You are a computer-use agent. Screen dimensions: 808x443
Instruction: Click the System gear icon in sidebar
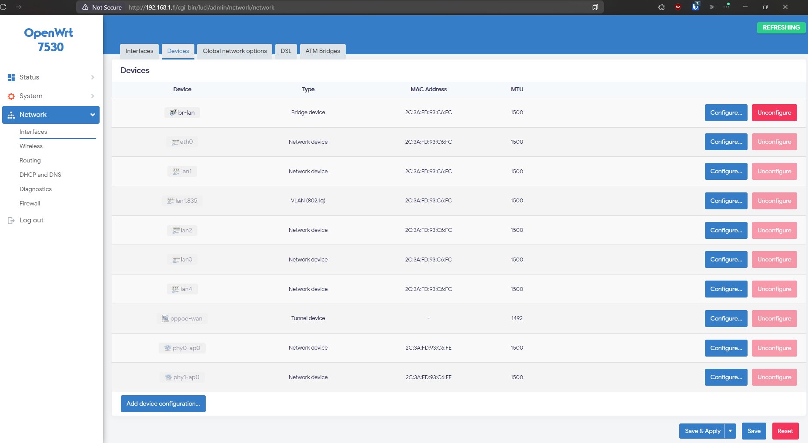point(11,96)
